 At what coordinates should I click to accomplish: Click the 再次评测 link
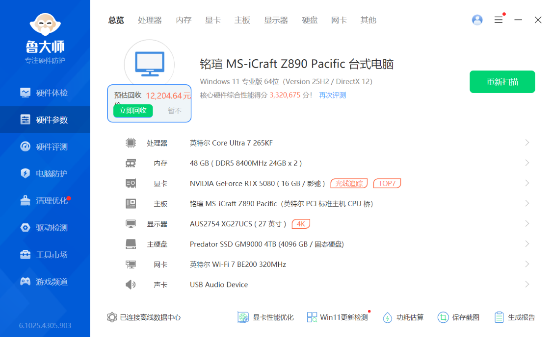332,95
